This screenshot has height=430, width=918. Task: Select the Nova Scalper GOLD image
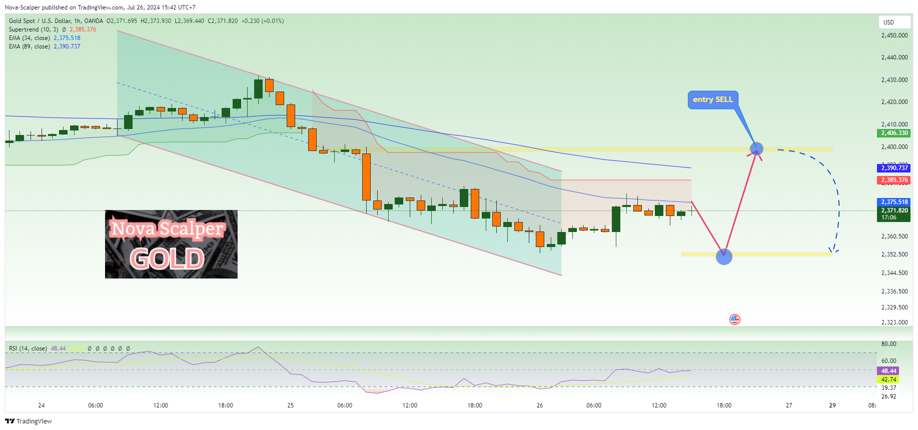(x=171, y=244)
